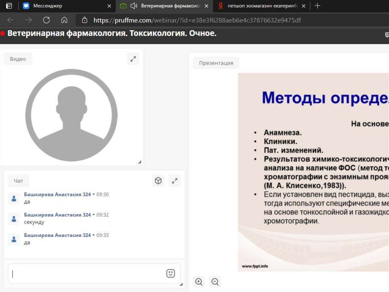The height and width of the screenshot is (292, 389).
Task: View site info via lock icon
Action: tap(84, 20)
